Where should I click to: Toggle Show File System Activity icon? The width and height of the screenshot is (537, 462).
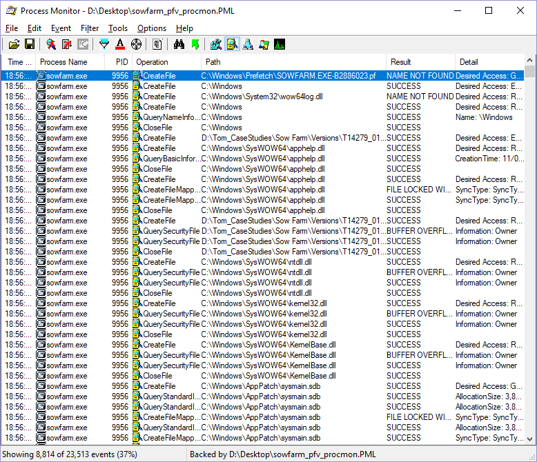232,44
